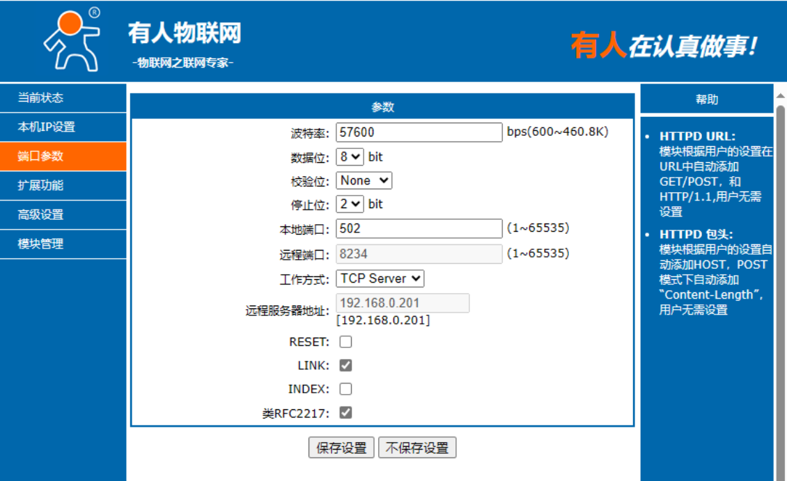Image resolution: width=787 pixels, height=481 pixels.
Task: Click the 不保存设置 button
Action: 417,448
